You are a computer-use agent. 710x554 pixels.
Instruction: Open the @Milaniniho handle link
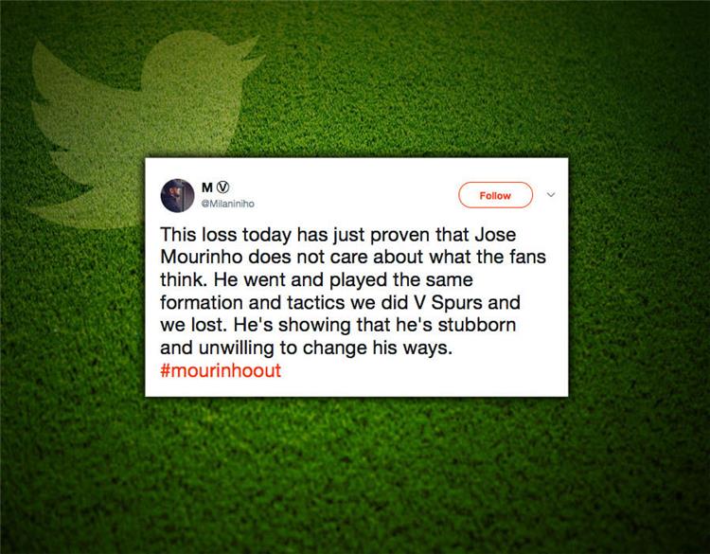pyautogui.click(x=228, y=204)
